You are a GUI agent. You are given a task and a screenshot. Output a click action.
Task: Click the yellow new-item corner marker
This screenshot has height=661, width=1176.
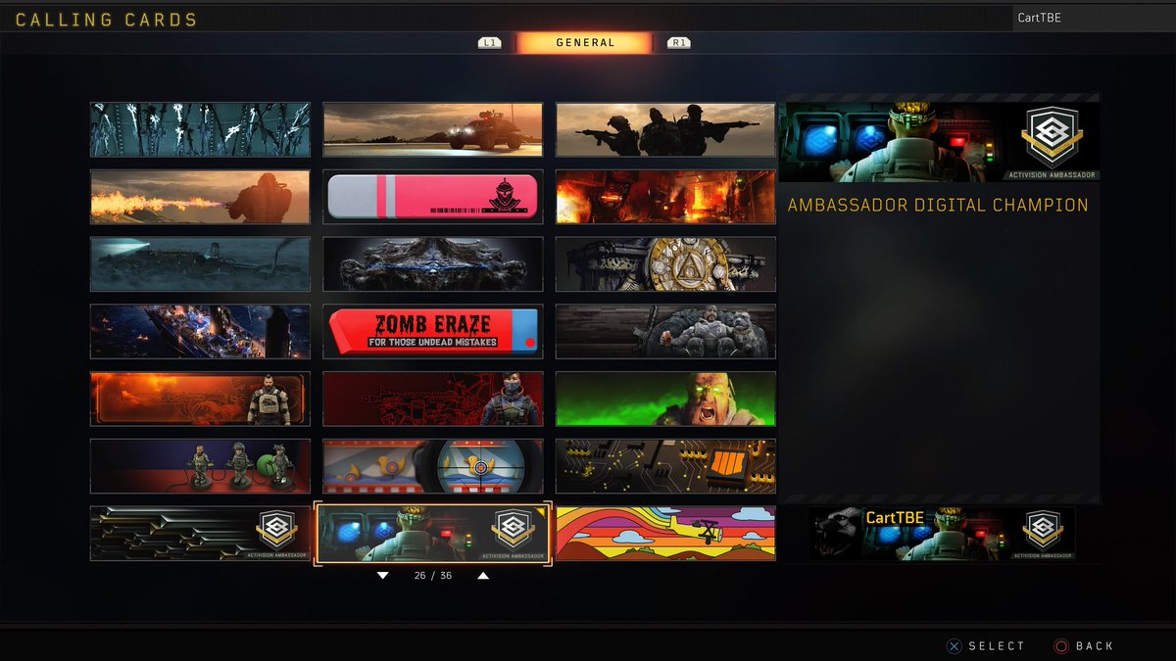click(541, 511)
